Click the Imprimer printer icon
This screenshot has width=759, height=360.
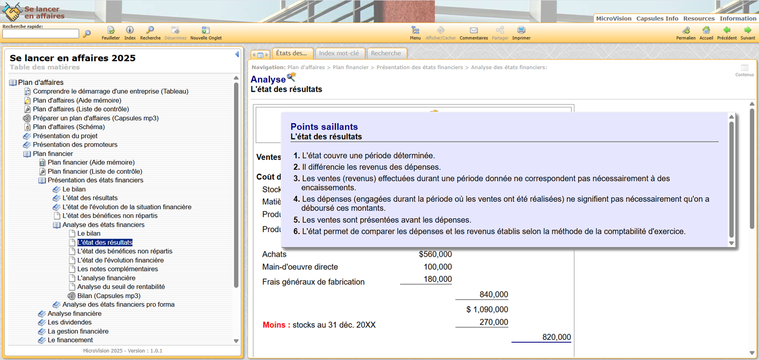point(521,31)
